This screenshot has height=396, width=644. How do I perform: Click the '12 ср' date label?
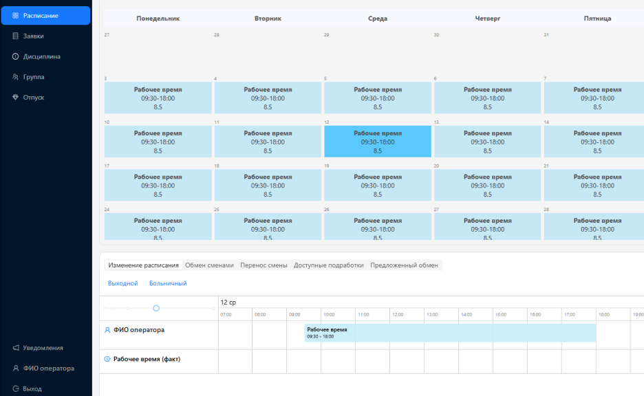tap(228, 302)
